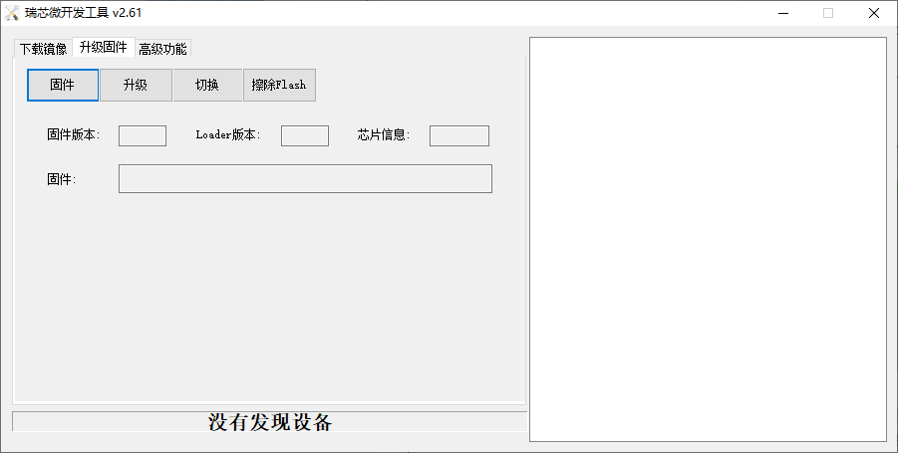The image size is (898, 453).
Task: Click the 没有发现设备 status bar
Action: tap(270, 422)
